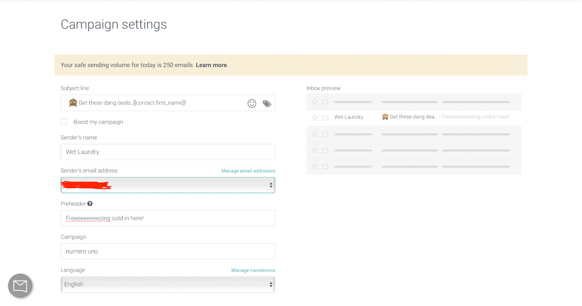Select the Wet Laundry inbox preview row
582x306 pixels.
click(x=414, y=117)
